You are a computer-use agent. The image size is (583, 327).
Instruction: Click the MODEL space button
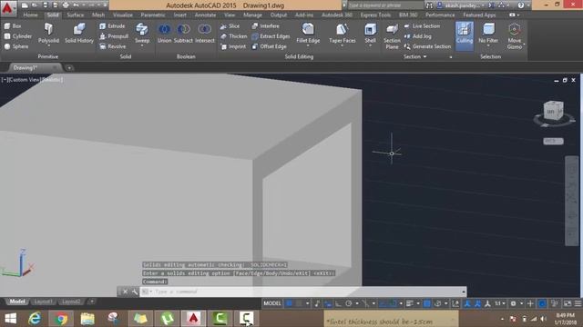point(272,303)
